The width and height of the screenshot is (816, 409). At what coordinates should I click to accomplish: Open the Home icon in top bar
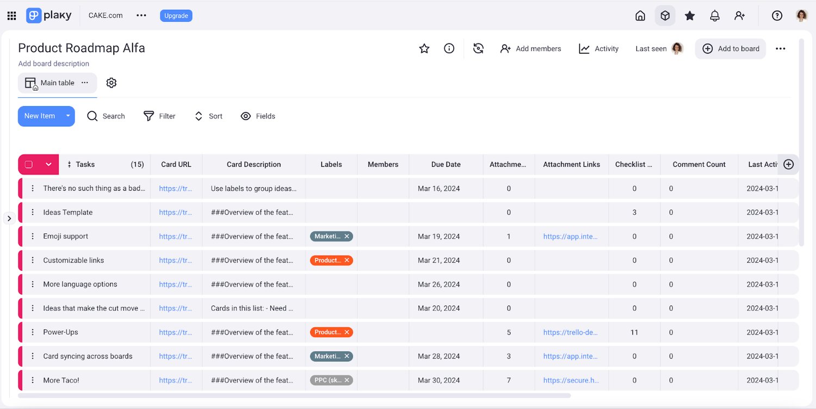click(x=640, y=16)
